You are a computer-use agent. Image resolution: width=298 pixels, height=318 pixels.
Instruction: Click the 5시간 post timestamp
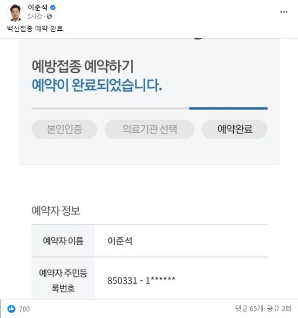click(x=34, y=16)
